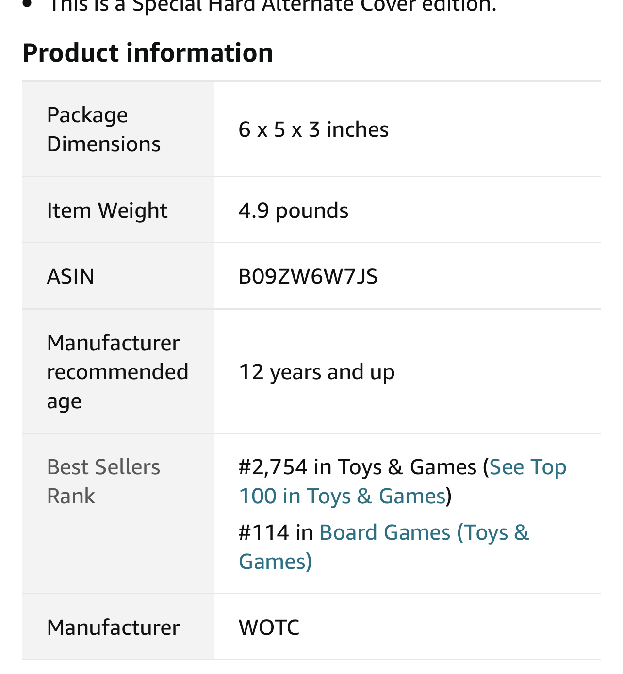This screenshot has height=674, width=623.
Task: Click the WOTC manufacturer value
Action: pos(269,627)
